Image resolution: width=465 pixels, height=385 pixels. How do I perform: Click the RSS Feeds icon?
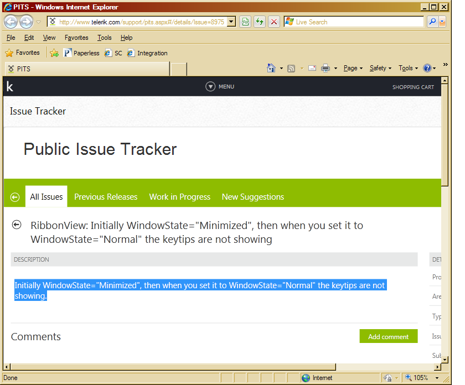point(291,69)
